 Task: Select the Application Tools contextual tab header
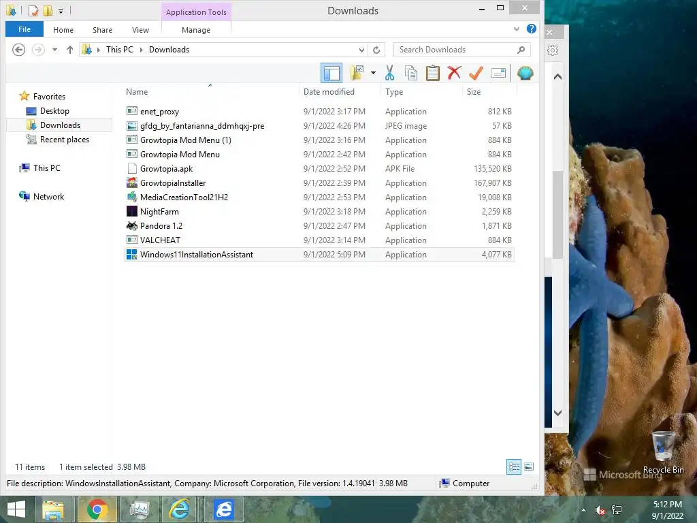(x=196, y=12)
